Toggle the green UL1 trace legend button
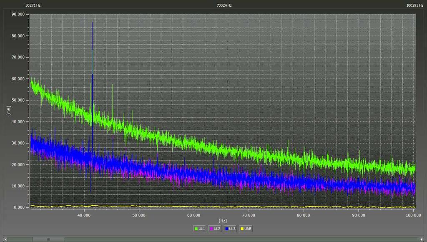 coord(199,229)
